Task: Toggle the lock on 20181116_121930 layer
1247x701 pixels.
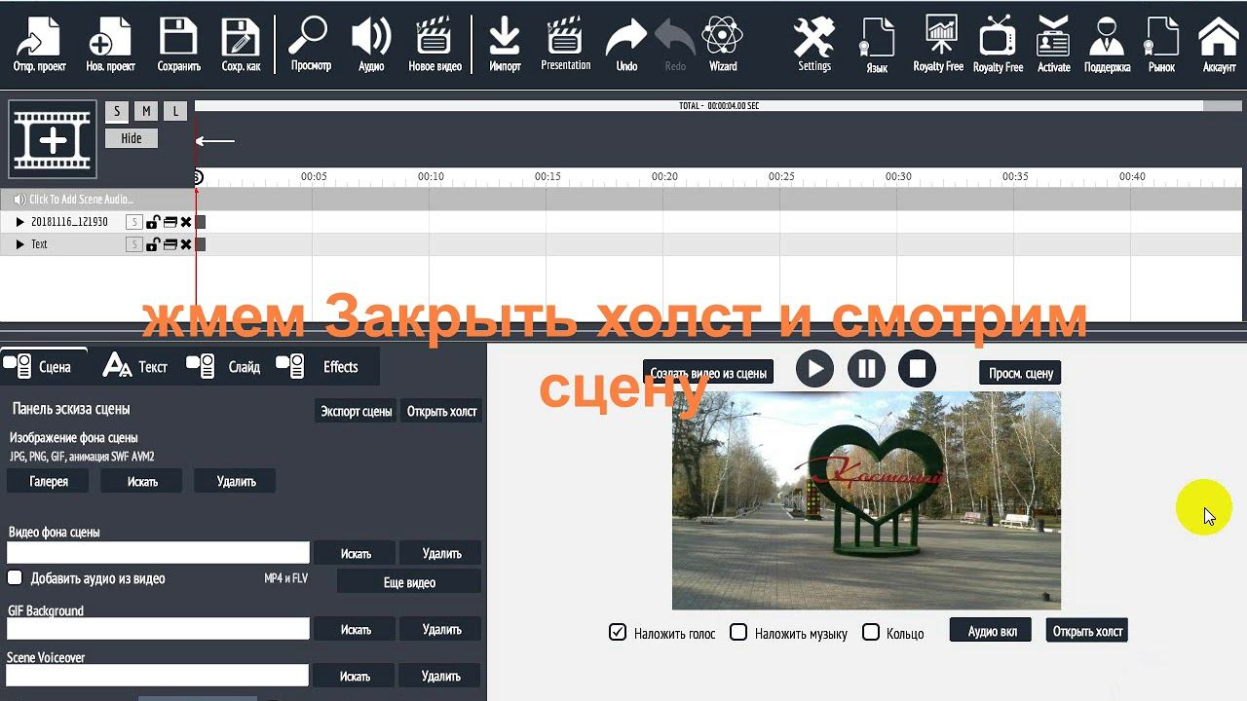Action: (153, 222)
